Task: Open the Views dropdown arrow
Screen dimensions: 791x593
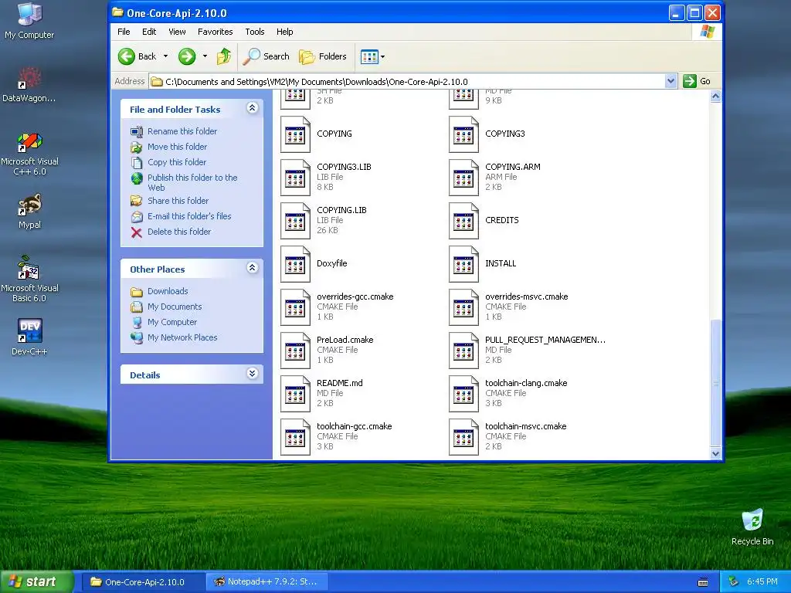Action: (x=383, y=56)
